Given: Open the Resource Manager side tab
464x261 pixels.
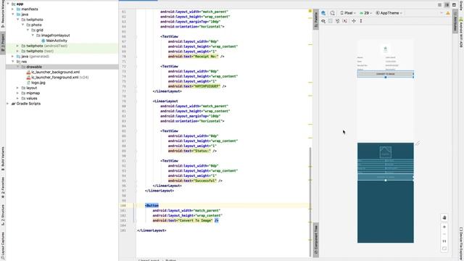Looking at the screenshot, I should [3, 14].
